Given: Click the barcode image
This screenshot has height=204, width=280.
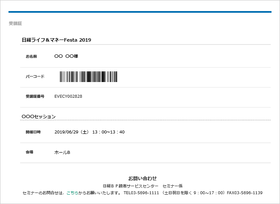Looking at the screenshot, I should pyautogui.click(x=88, y=76).
